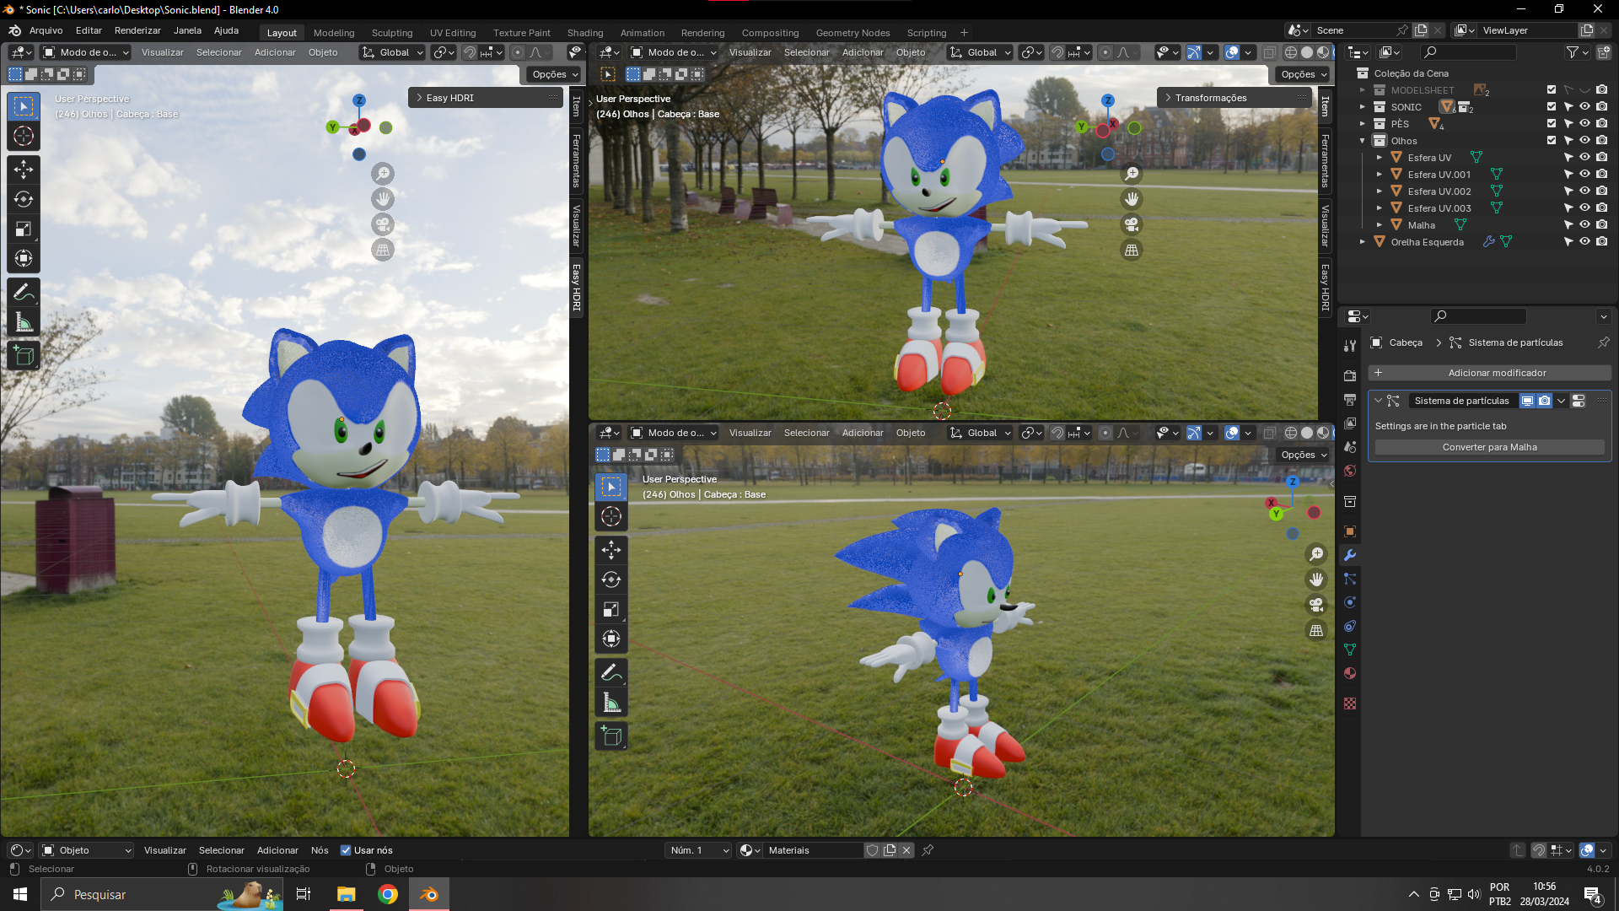
Task: Click the Converter para Malha button
Action: (1489, 447)
